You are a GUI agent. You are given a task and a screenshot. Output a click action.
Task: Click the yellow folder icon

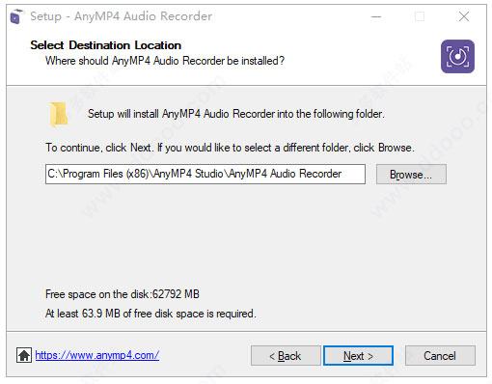[59, 114]
